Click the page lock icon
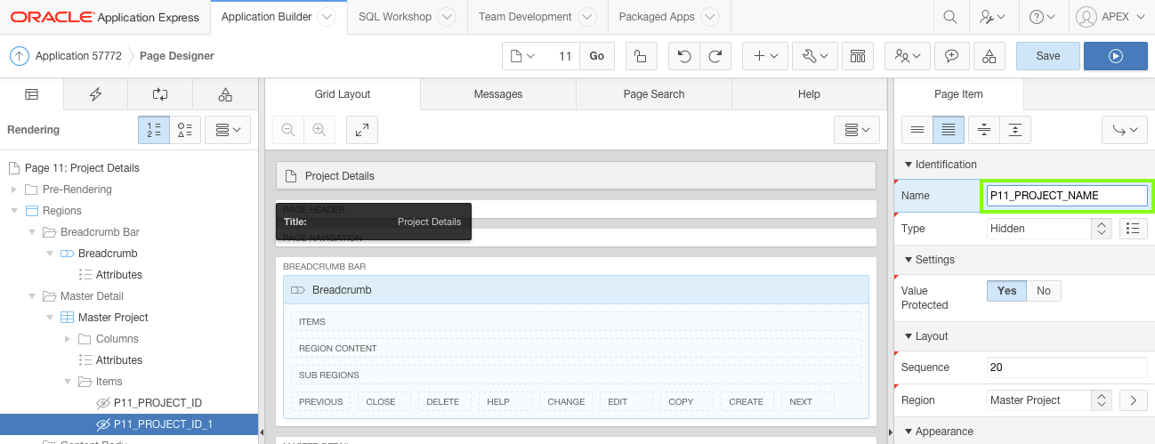1155x444 pixels. pos(640,56)
